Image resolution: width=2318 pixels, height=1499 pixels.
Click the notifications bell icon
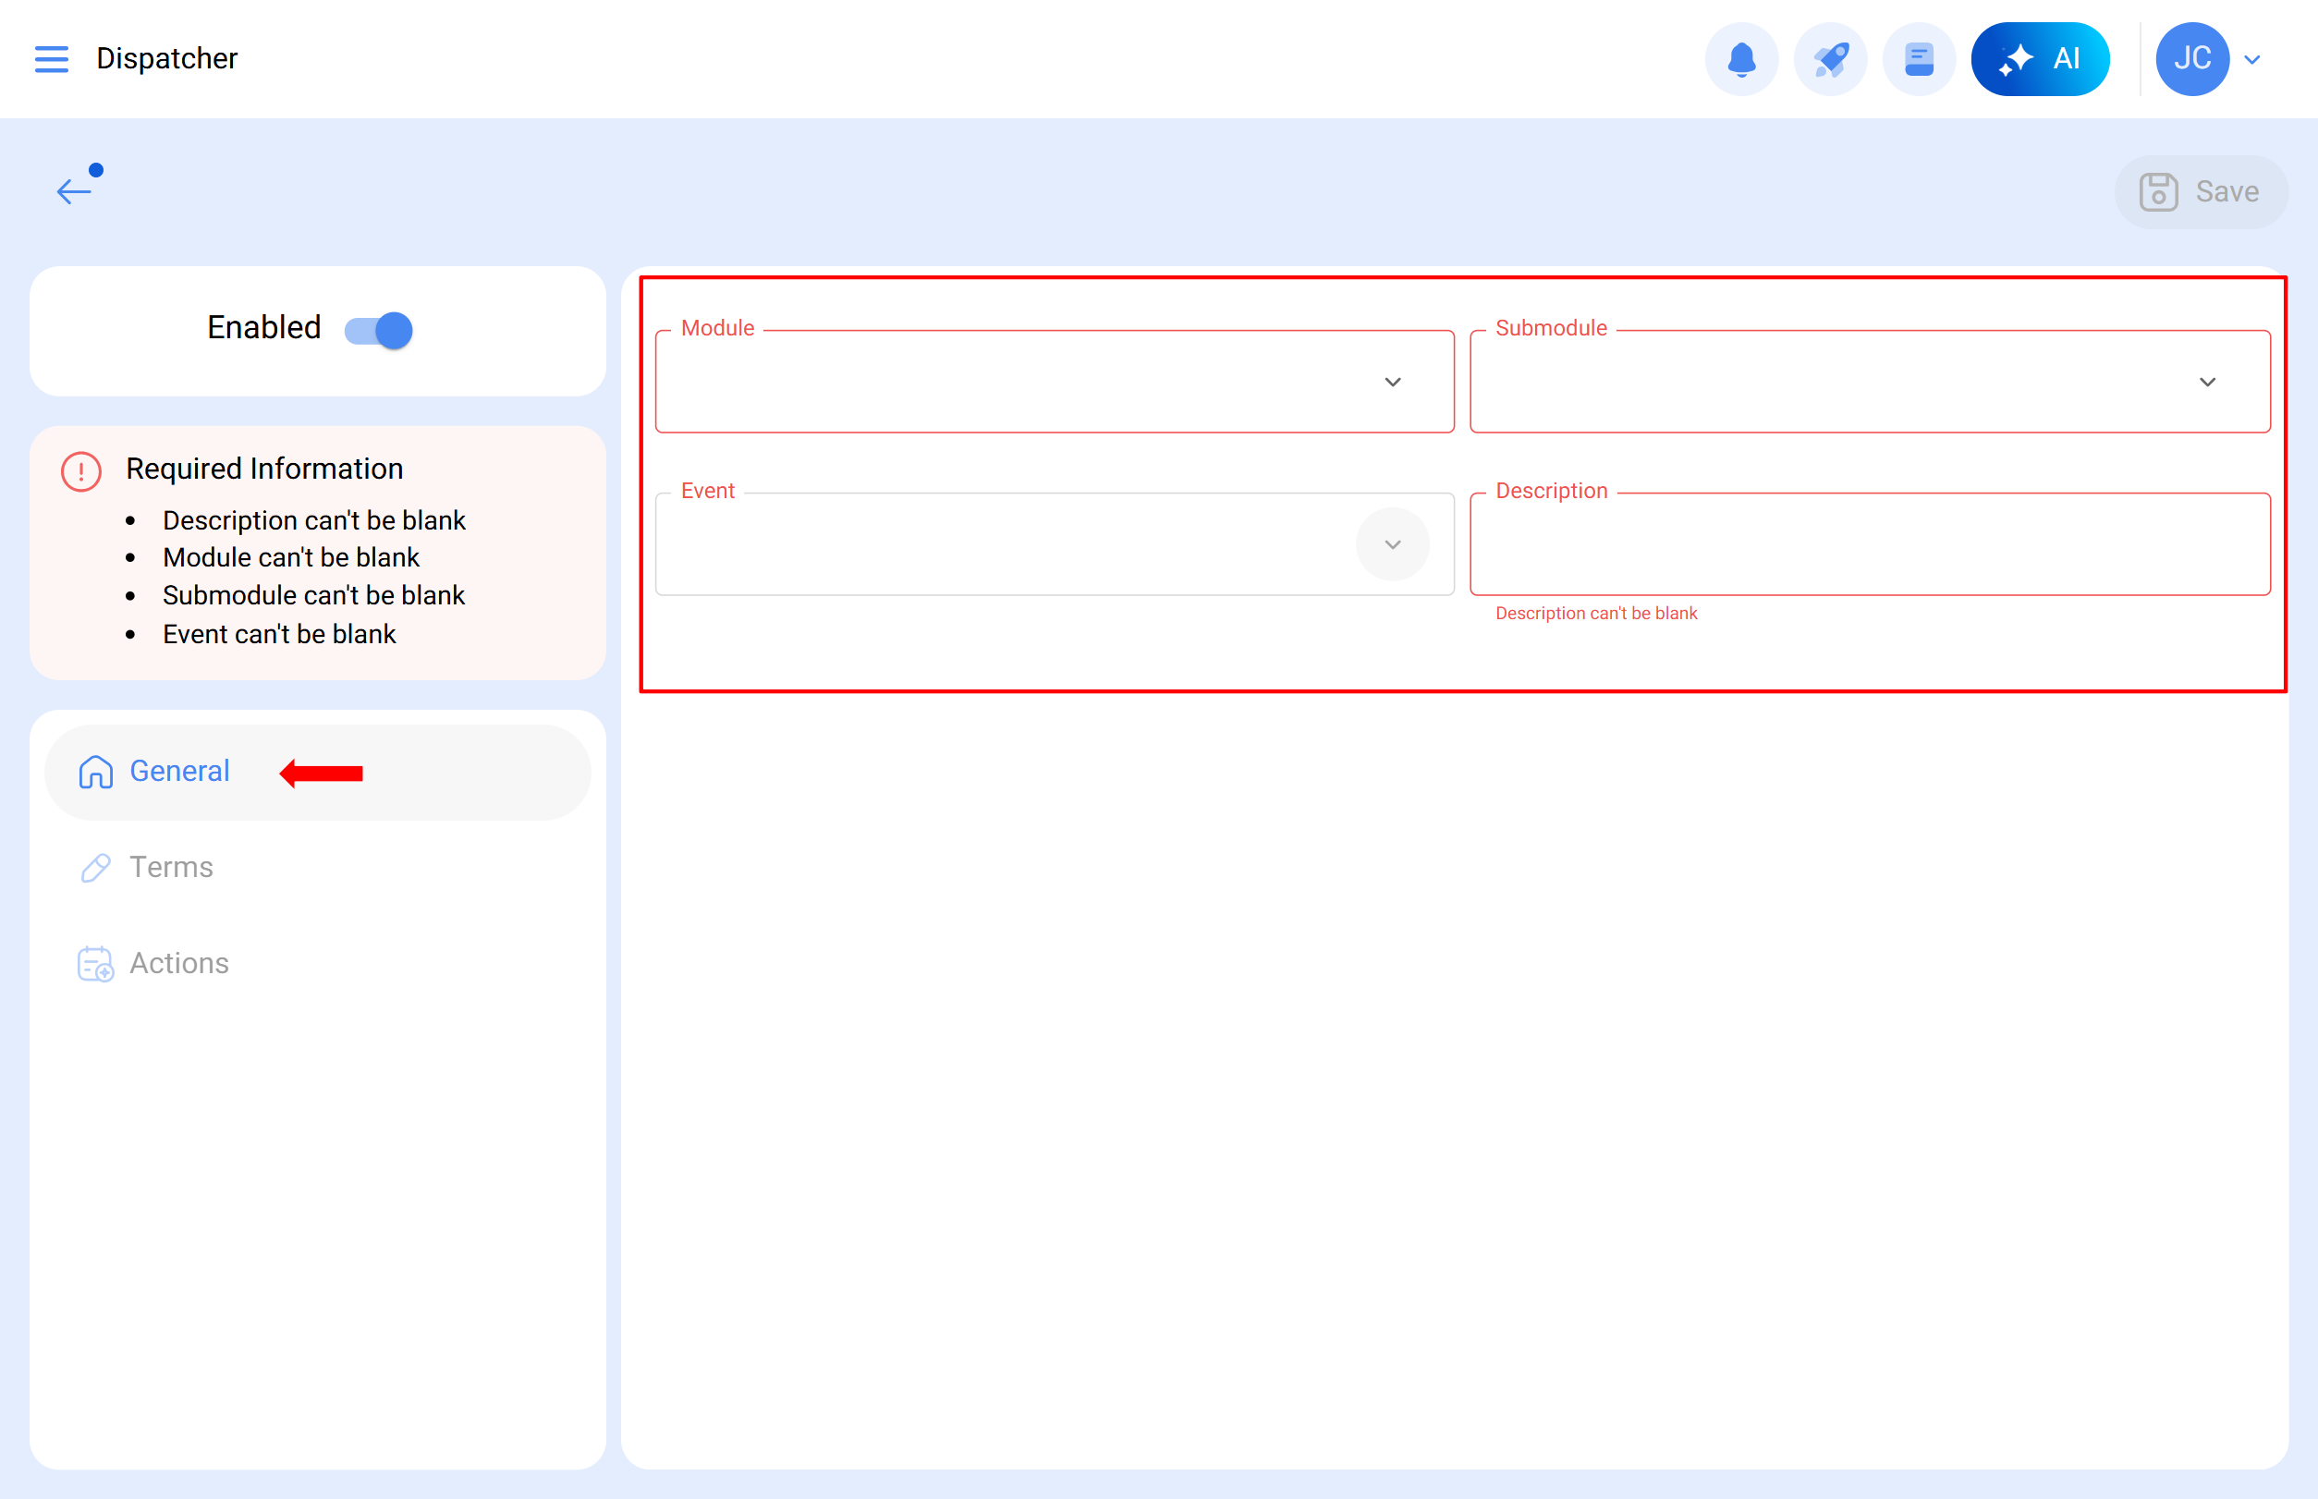pyautogui.click(x=1740, y=58)
